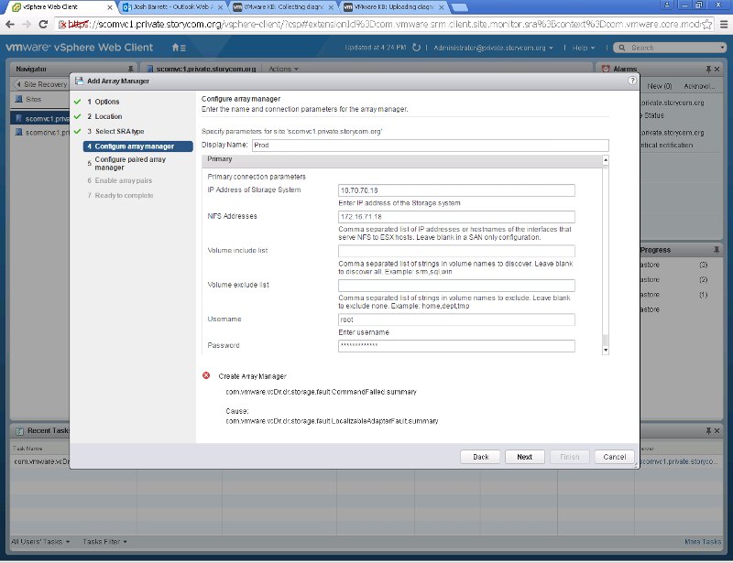
Task: Select step 4 Configure array manager
Action: [x=138, y=146]
